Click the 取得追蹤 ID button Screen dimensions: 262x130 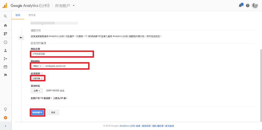tap(37, 112)
